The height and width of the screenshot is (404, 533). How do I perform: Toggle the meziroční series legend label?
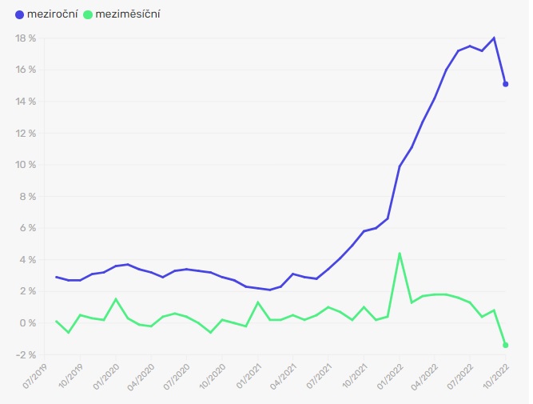click(51, 14)
